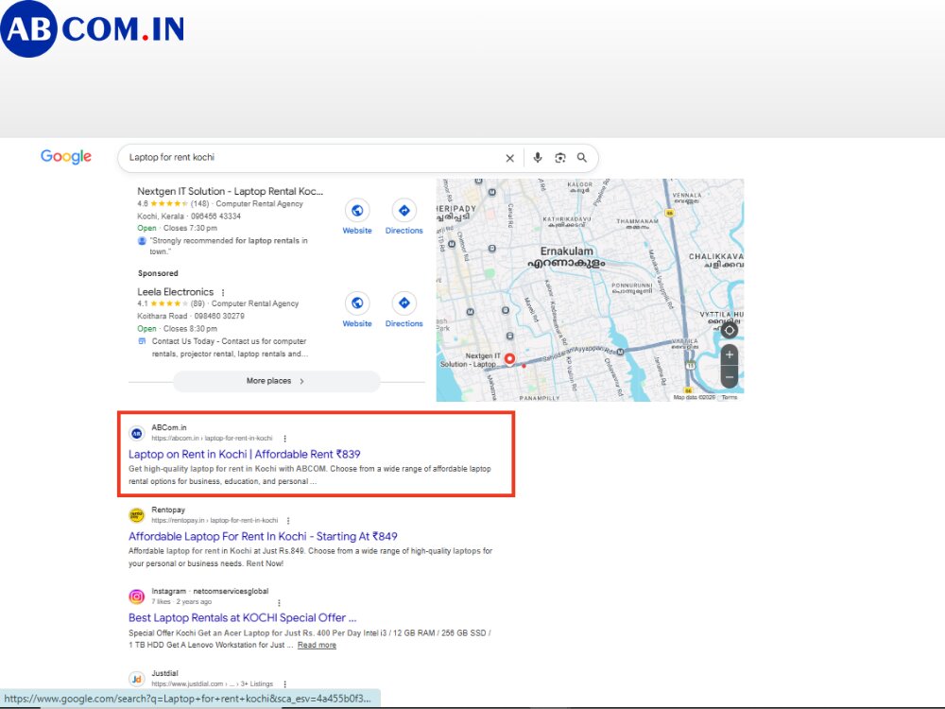The image size is (945, 709).
Task: Open Nextgen IT Solution Website globe icon
Action: [x=357, y=211]
